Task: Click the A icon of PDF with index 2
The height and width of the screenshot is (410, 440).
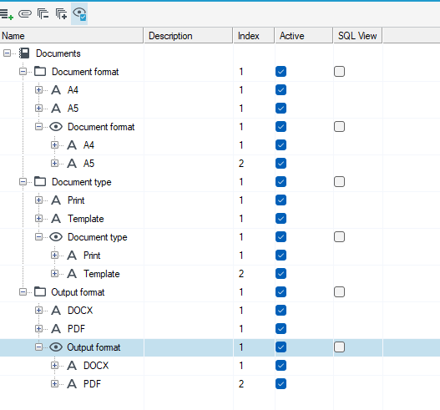Action: [x=72, y=384]
